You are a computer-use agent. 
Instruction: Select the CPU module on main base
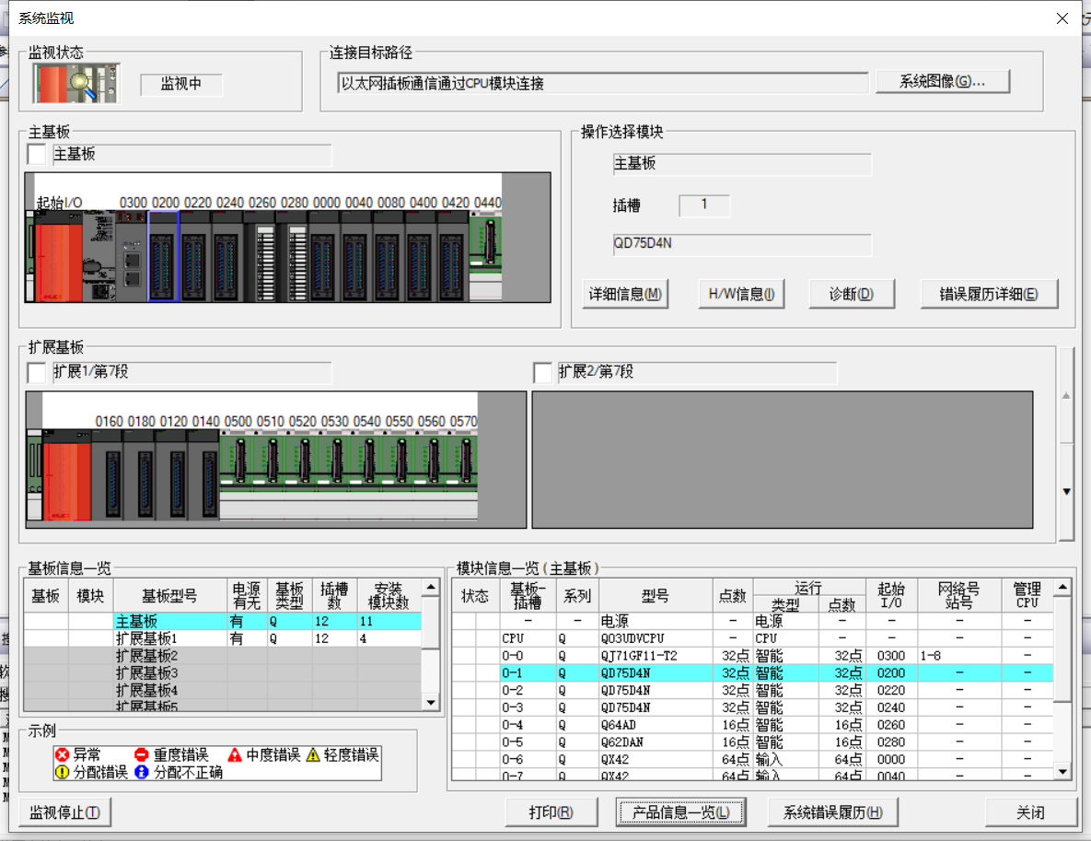[x=99, y=255]
